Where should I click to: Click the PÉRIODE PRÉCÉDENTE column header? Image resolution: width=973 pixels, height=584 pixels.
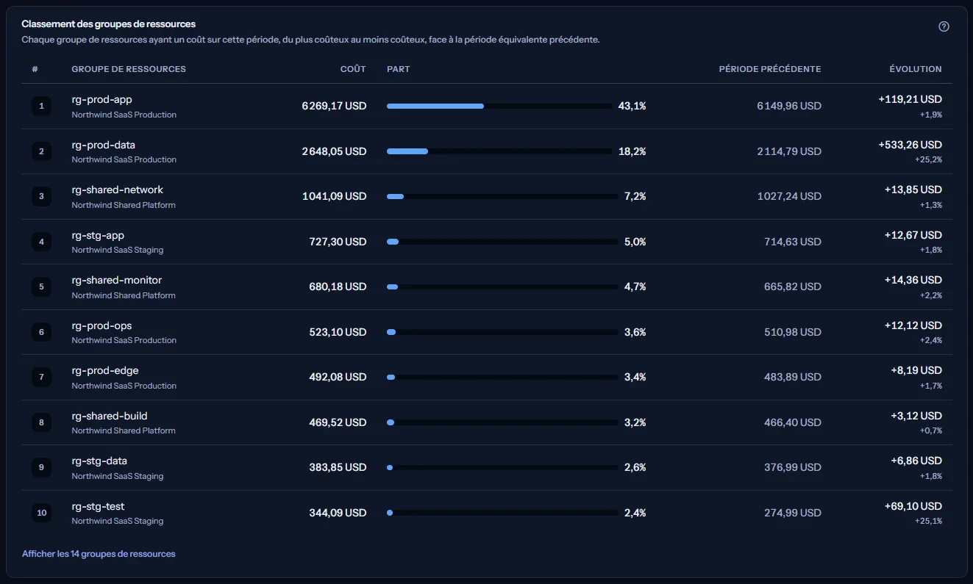point(770,69)
